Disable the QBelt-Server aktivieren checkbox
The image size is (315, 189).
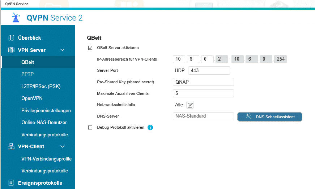click(x=90, y=48)
